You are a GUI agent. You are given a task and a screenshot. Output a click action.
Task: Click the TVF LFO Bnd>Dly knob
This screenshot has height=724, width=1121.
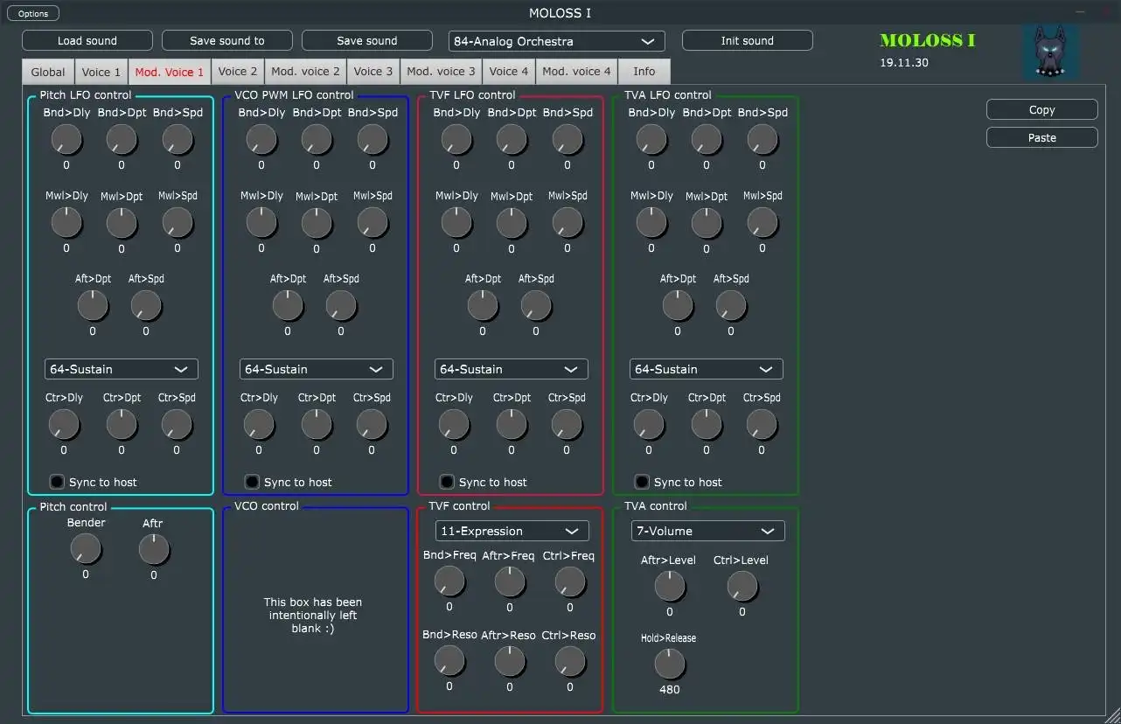click(x=456, y=139)
